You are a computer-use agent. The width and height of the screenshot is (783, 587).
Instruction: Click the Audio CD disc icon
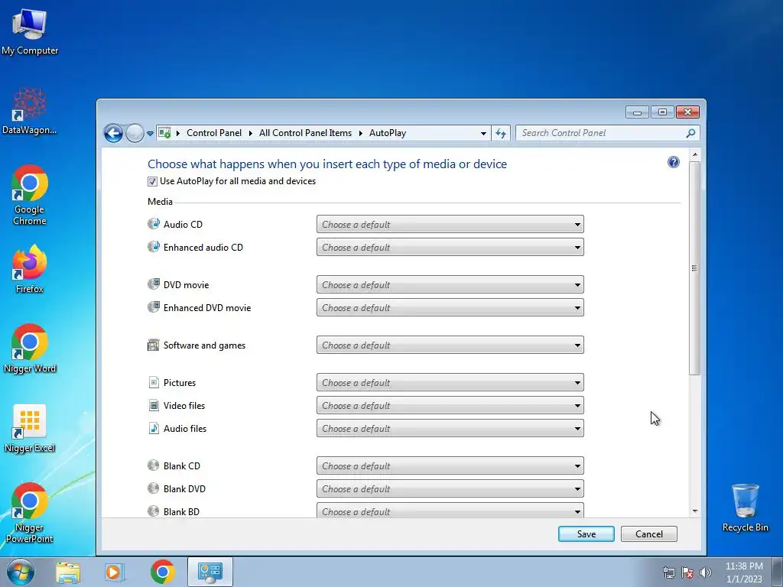pyautogui.click(x=153, y=224)
